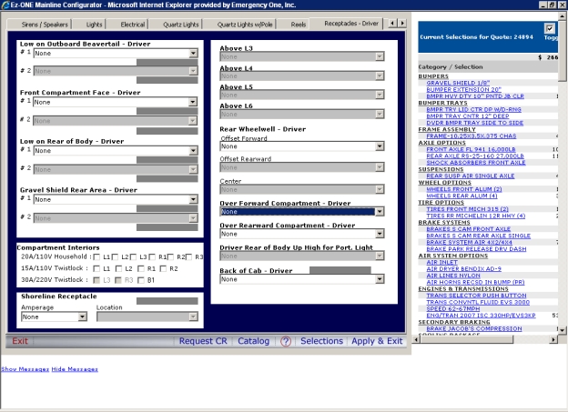The height and width of the screenshot is (412, 568).
Task: Open AIR DRYER BENDIX AD-9 link
Action: coord(463,268)
